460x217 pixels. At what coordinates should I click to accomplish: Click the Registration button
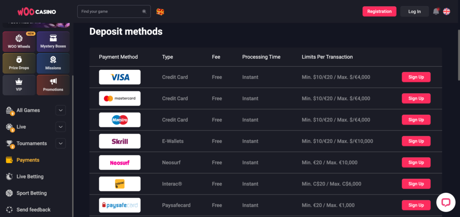point(379,11)
